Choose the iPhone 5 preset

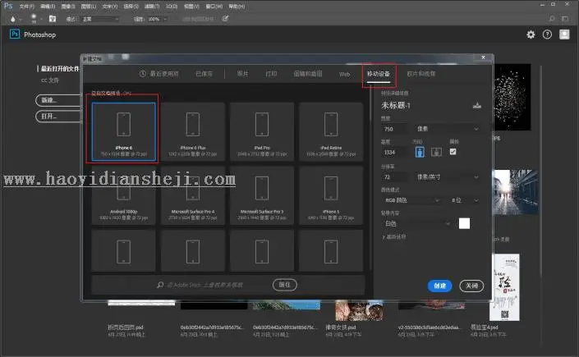click(331, 195)
